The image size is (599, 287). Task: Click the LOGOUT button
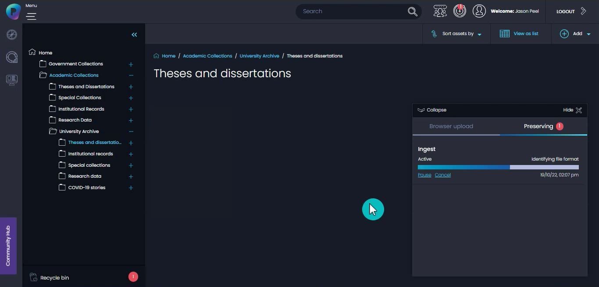tap(565, 11)
